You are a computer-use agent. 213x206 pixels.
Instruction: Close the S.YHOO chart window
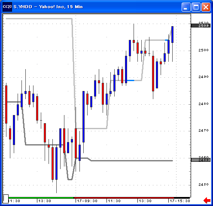coord(206,7)
